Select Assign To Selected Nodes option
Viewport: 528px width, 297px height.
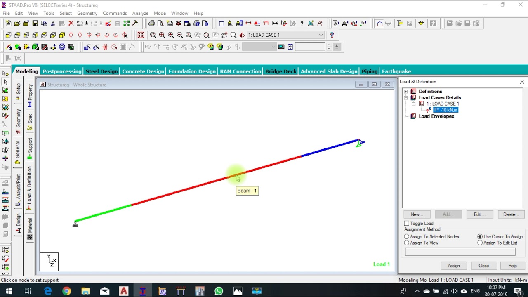407,237
